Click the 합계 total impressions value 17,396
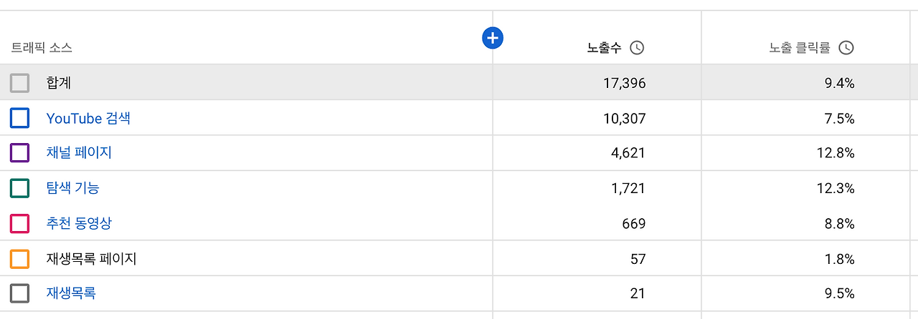The image size is (918, 319). point(625,83)
